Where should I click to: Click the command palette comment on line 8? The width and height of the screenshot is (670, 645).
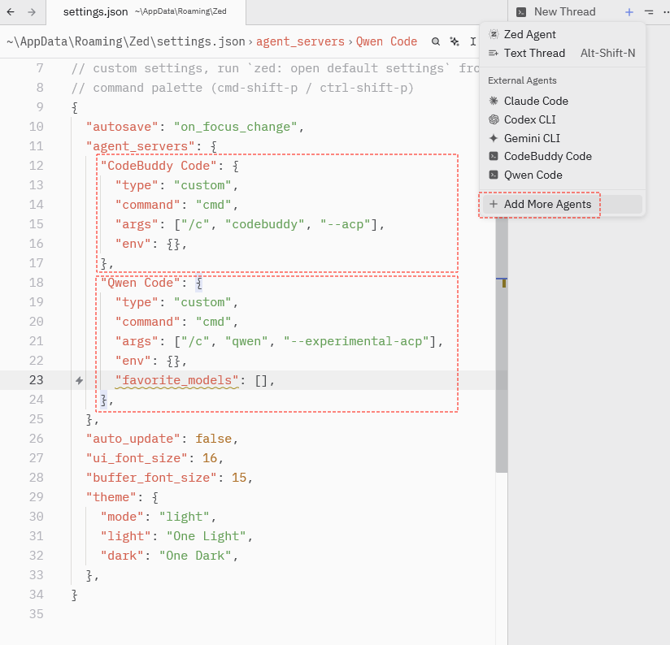(242, 88)
